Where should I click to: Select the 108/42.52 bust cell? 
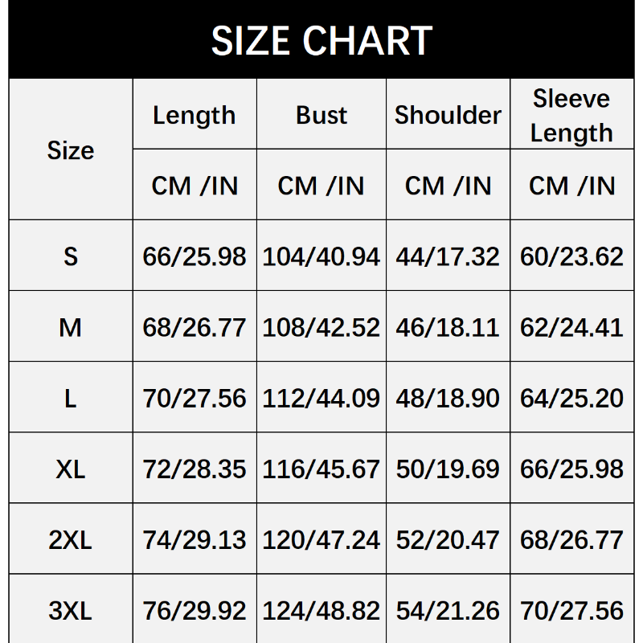coord(321,327)
